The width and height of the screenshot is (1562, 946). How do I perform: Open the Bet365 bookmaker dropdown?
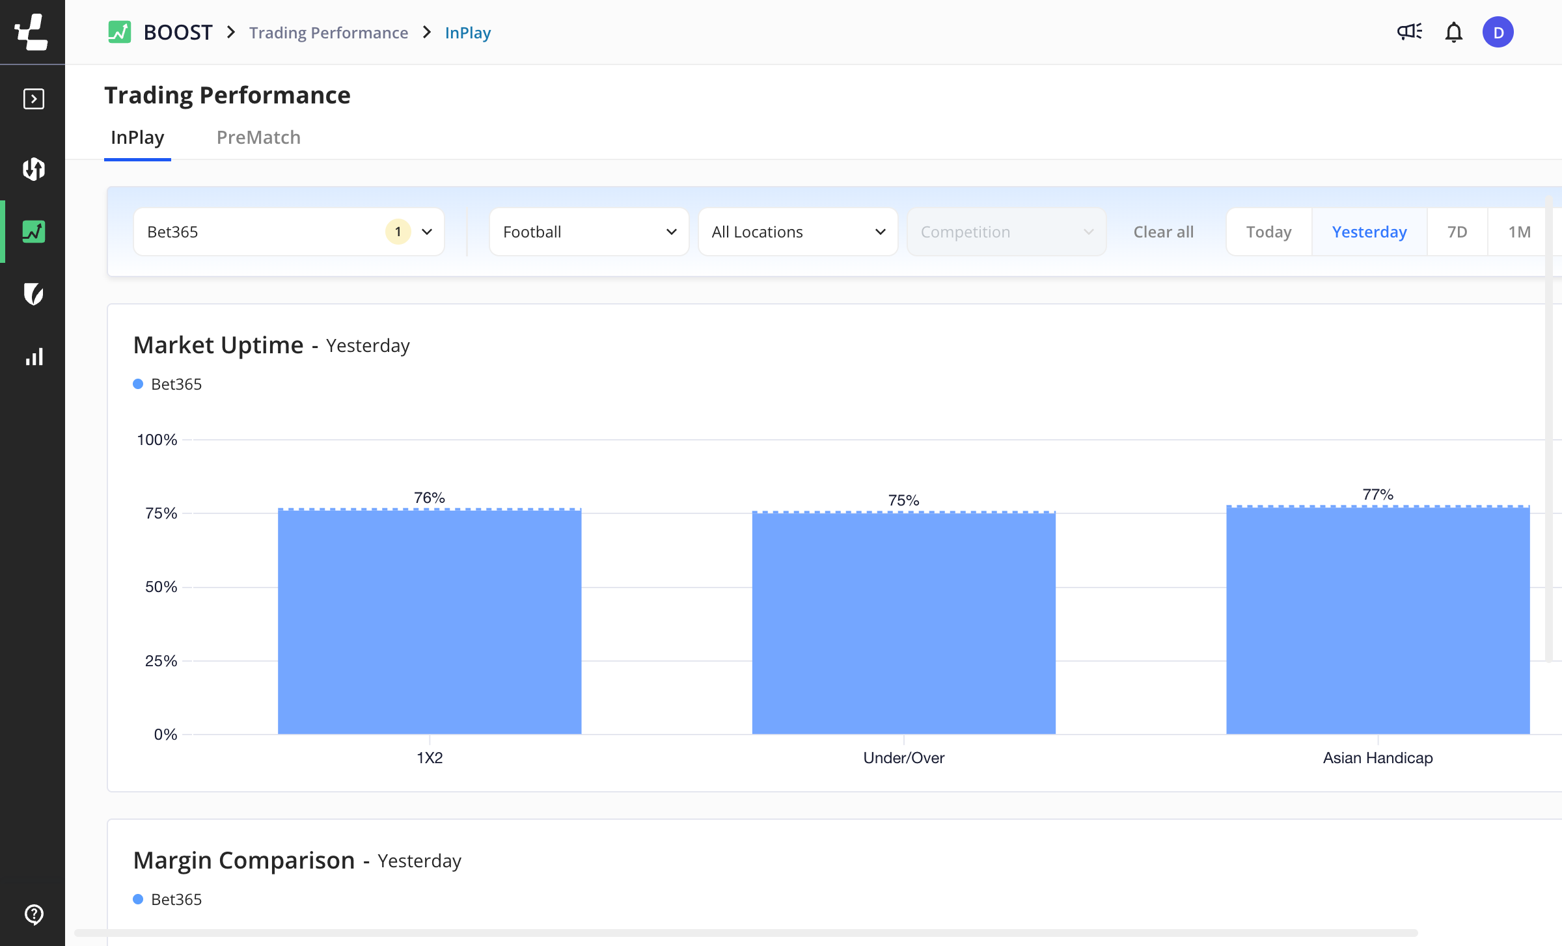[288, 232]
